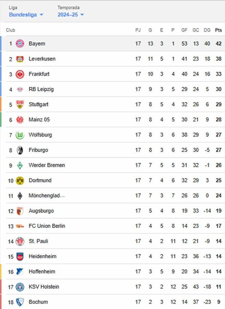Open the Bundesliga league selector
This screenshot has height=309, width=225.
click(x=24, y=15)
